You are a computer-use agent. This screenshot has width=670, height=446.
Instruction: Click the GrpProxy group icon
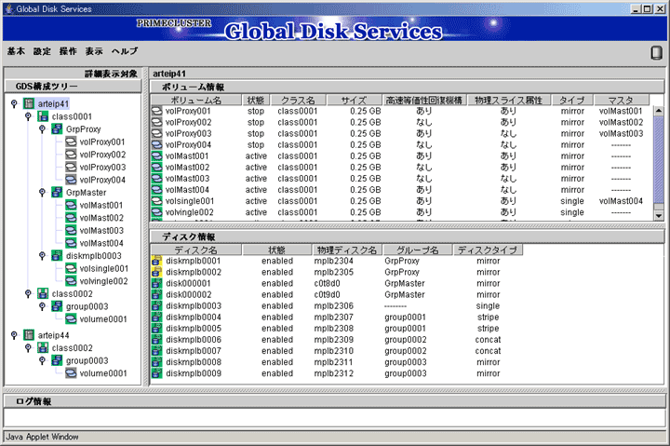tap(57, 129)
